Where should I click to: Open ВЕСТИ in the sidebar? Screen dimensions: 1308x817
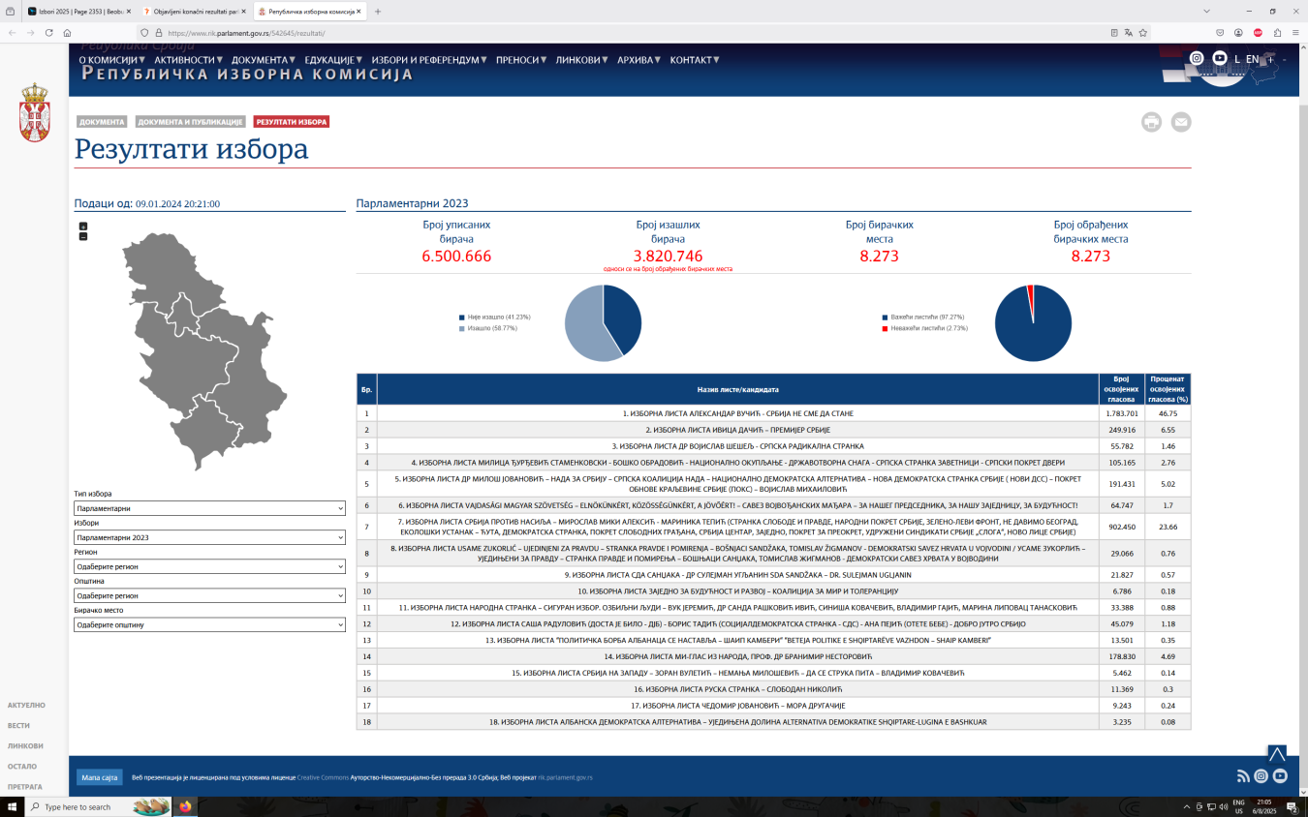[18, 726]
